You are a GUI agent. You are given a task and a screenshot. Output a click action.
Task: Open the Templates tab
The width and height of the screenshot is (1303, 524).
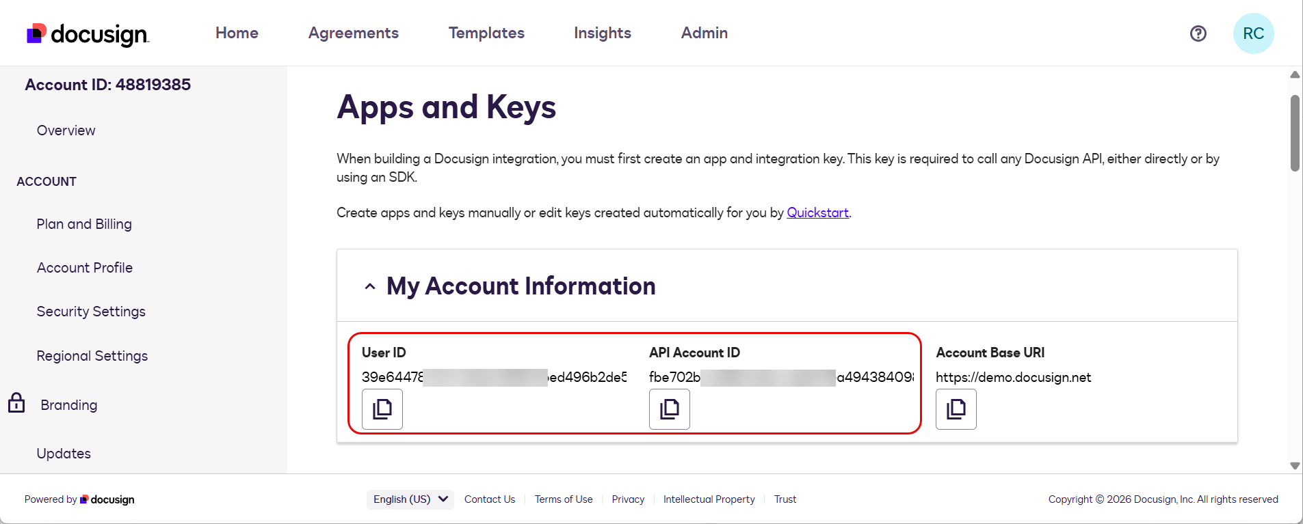[486, 33]
